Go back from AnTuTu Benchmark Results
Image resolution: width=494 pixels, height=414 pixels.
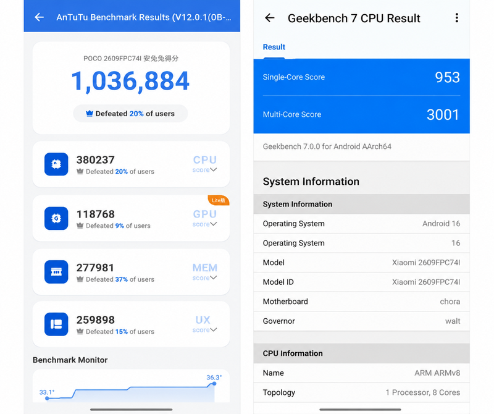tap(39, 17)
